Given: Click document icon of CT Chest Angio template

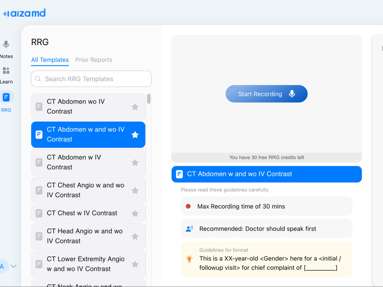Looking at the screenshot, I should point(39,190).
